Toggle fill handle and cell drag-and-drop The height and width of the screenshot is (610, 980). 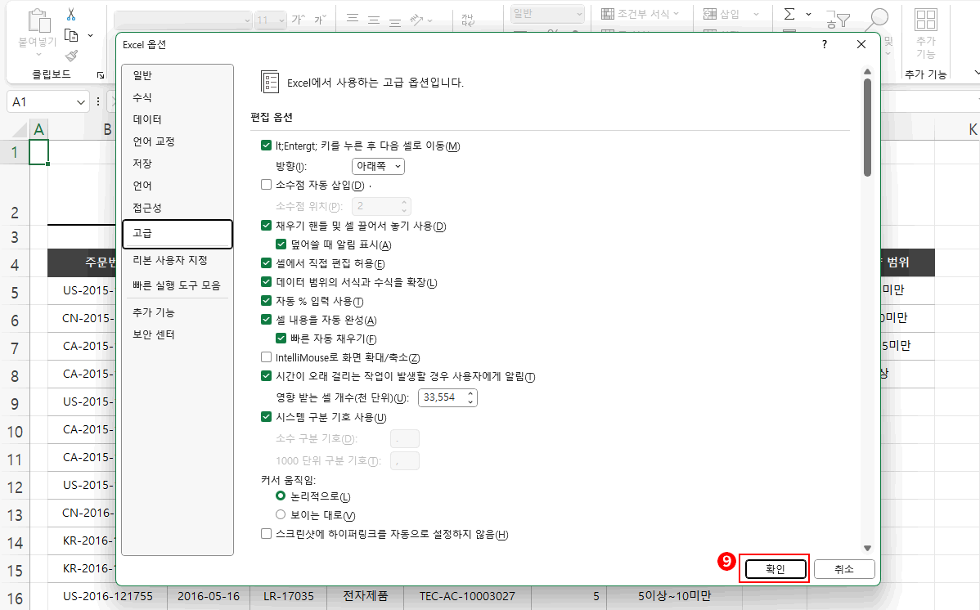tap(266, 226)
